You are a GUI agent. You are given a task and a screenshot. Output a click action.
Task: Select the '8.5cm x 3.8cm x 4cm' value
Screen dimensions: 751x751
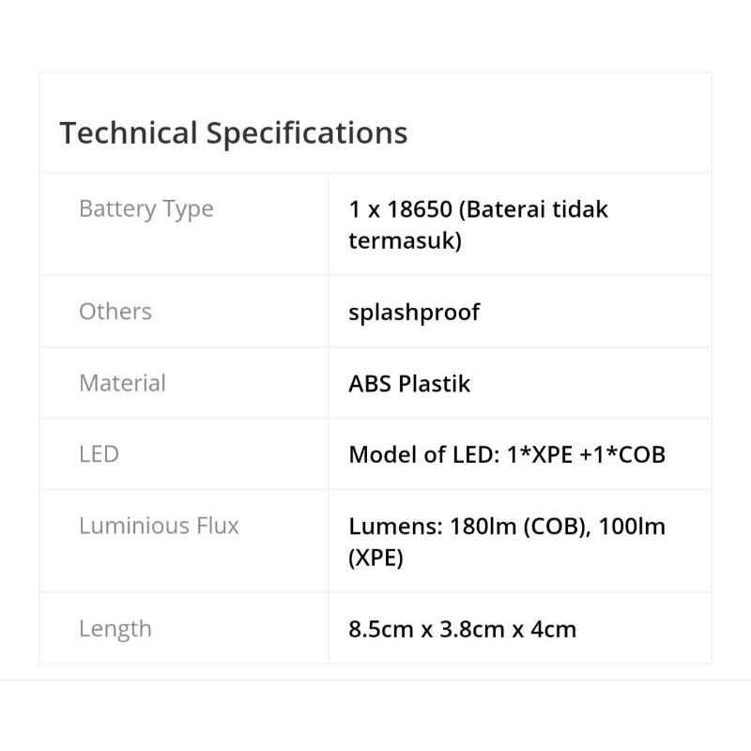462,629
